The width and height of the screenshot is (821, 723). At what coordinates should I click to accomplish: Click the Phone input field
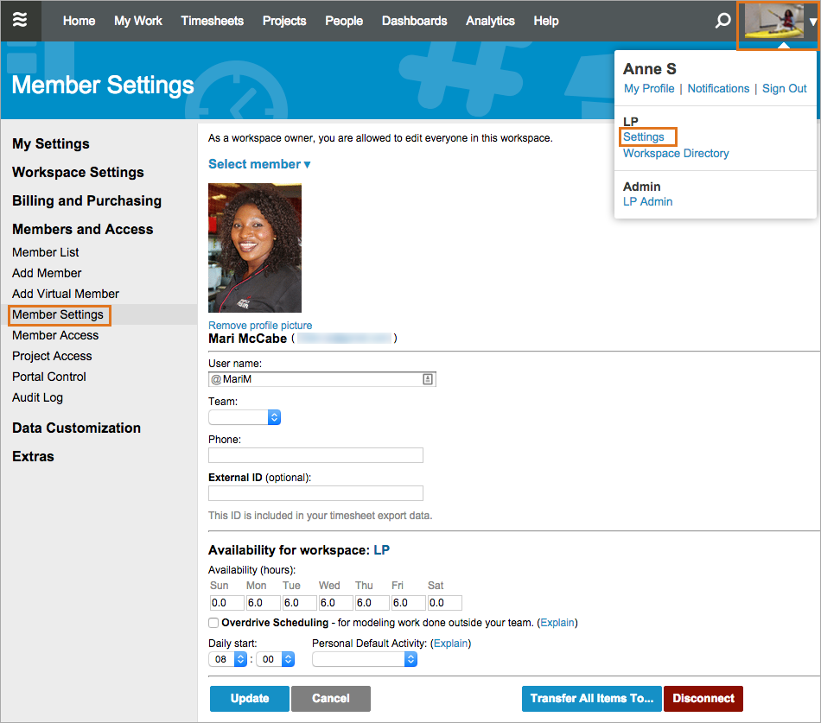tap(315, 455)
